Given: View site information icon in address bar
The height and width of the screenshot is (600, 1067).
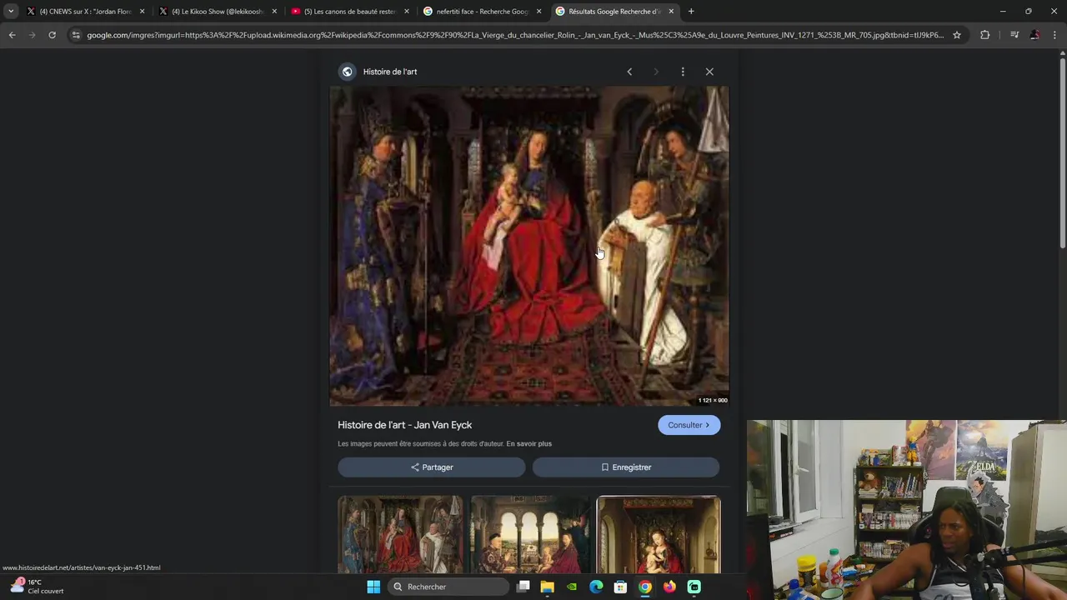Looking at the screenshot, I should [76, 35].
